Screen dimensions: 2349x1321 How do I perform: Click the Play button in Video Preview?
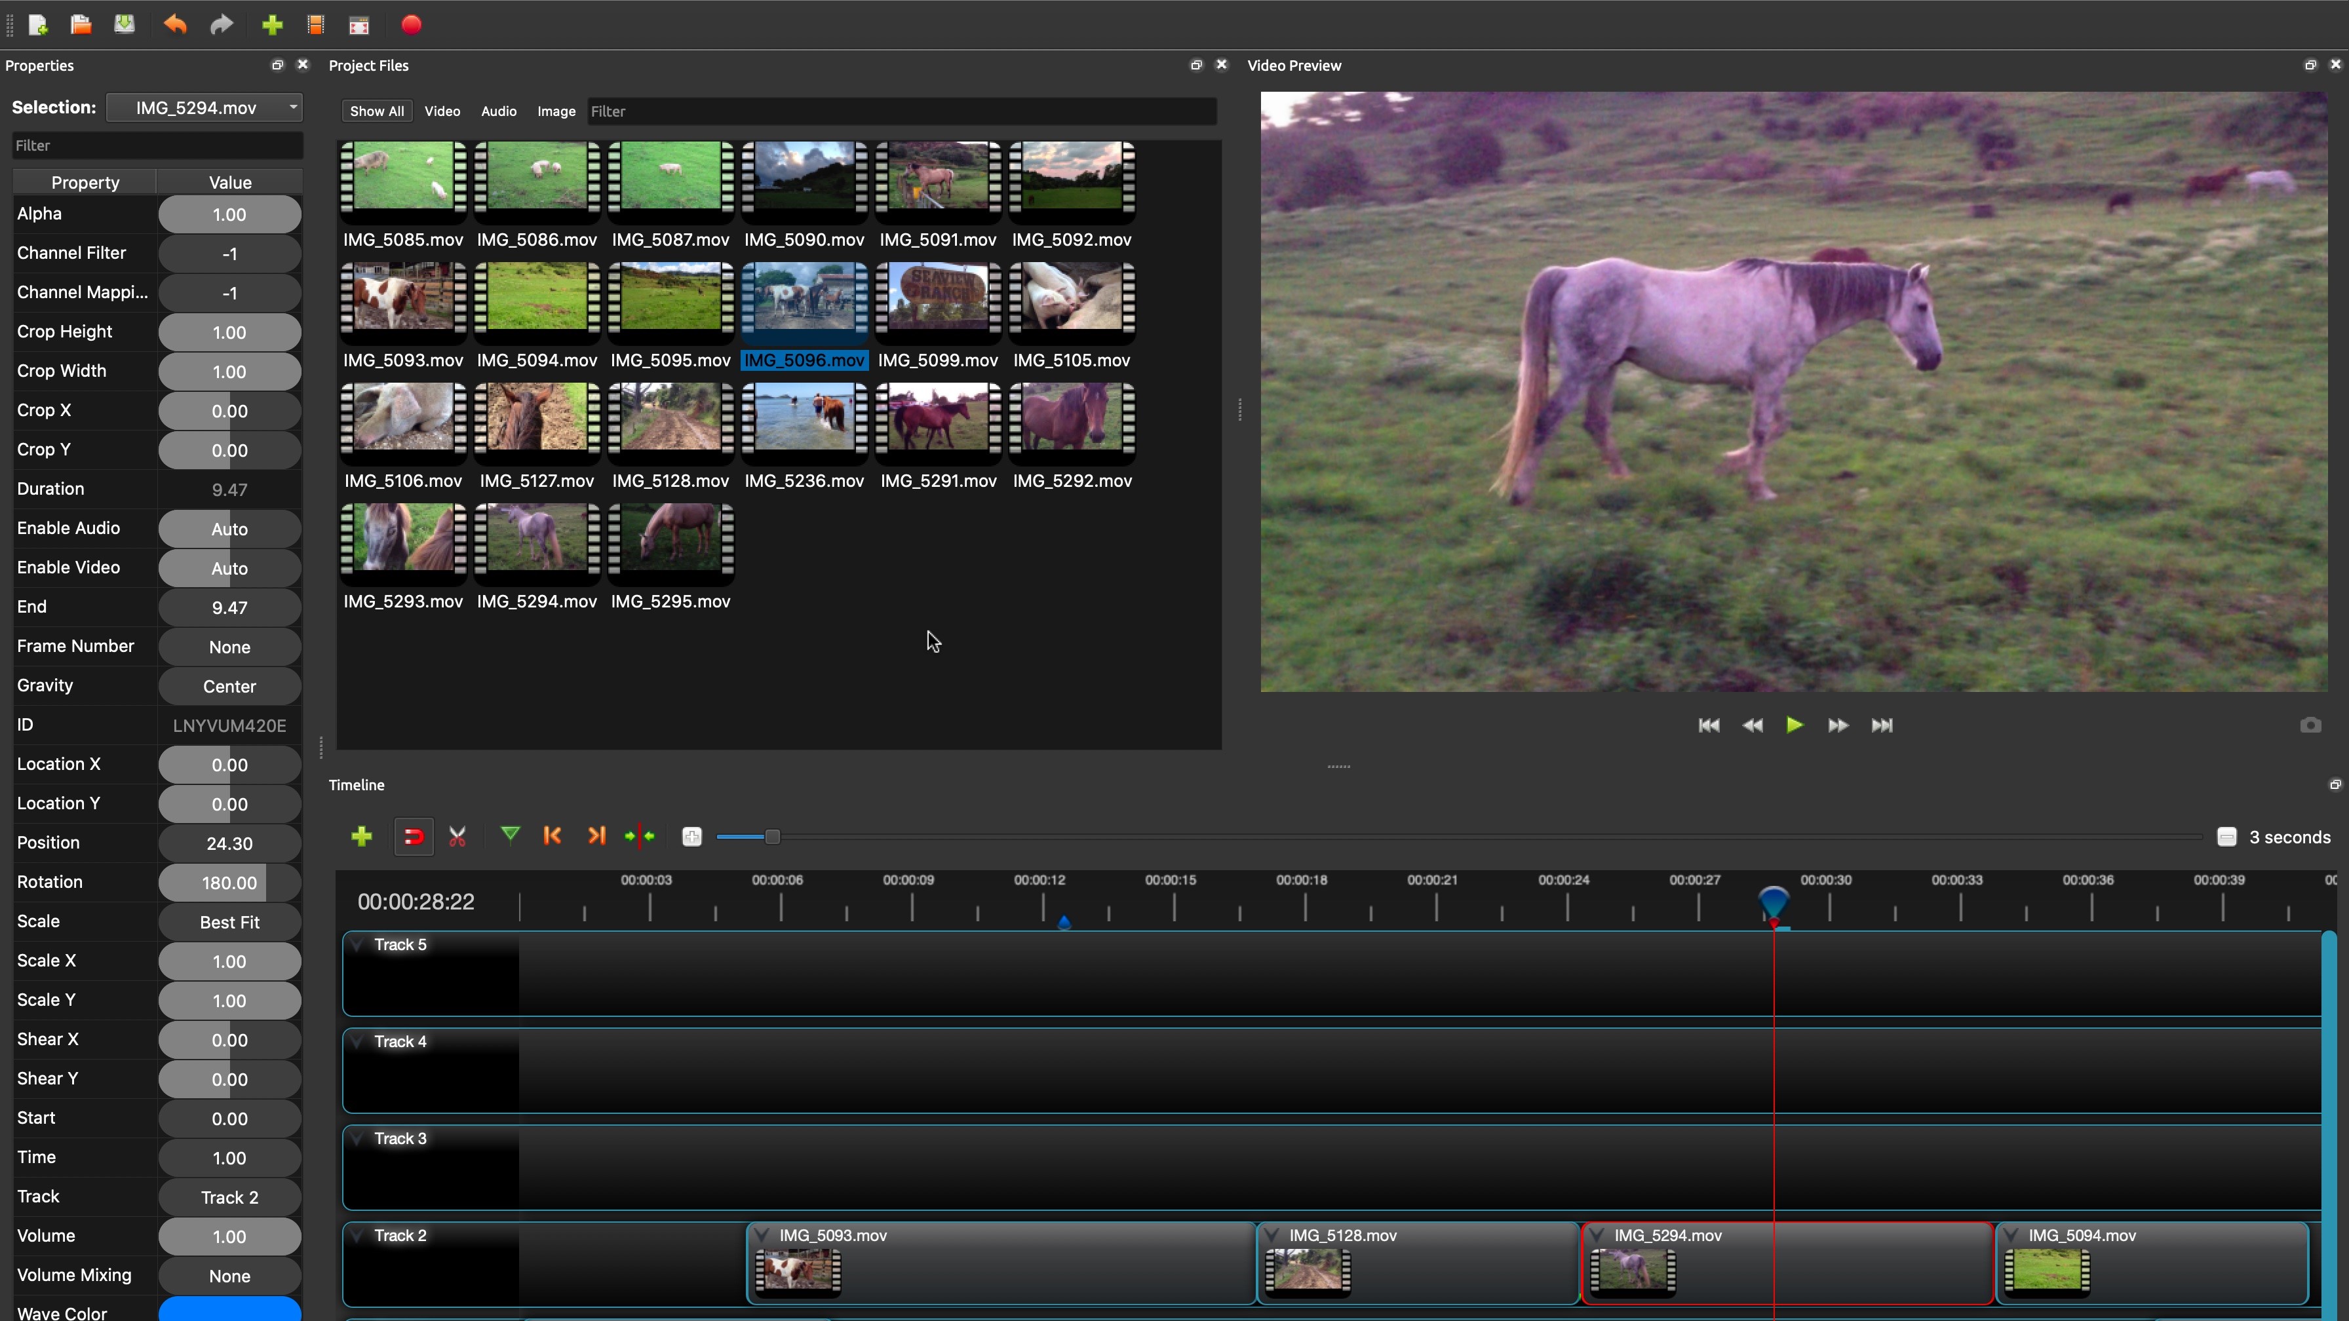pyautogui.click(x=1794, y=724)
